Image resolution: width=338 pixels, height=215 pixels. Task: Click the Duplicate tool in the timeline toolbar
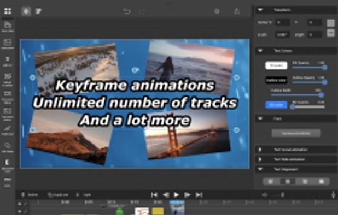[58, 195]
